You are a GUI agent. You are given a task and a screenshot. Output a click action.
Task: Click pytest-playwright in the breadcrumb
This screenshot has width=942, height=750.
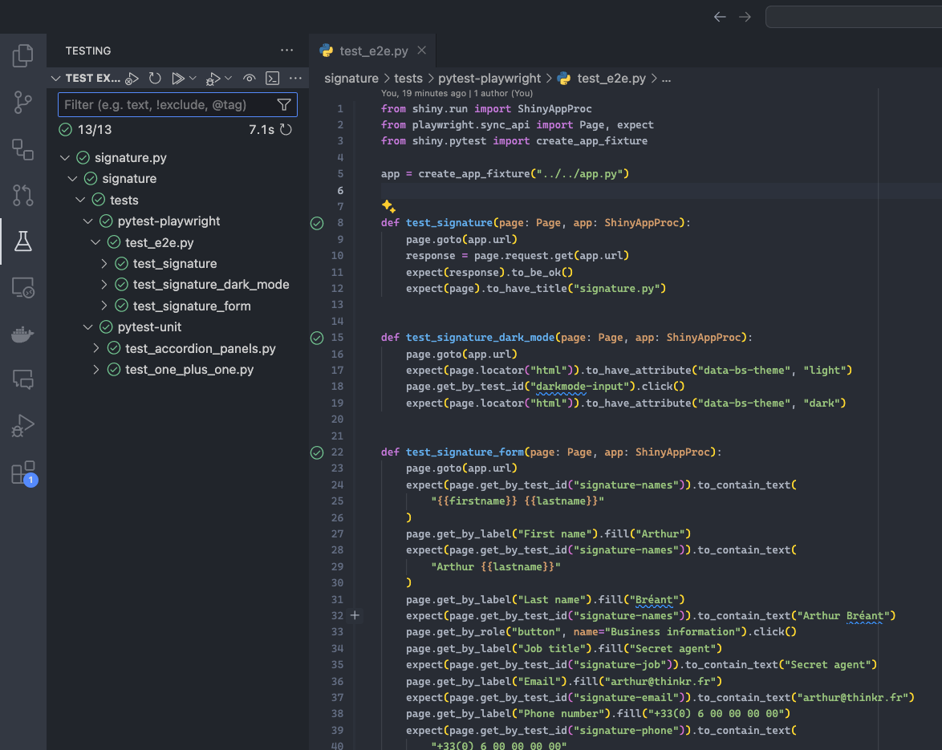(x=489, y=78)
